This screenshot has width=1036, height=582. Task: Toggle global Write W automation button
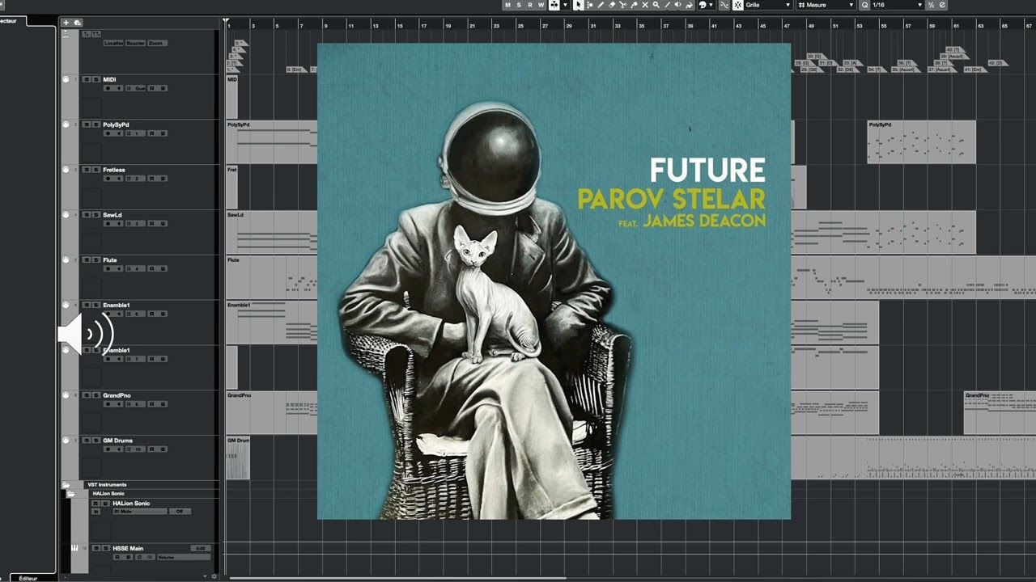(x=541, y=5)
